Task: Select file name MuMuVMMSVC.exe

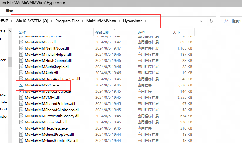Action: point(42,85)
